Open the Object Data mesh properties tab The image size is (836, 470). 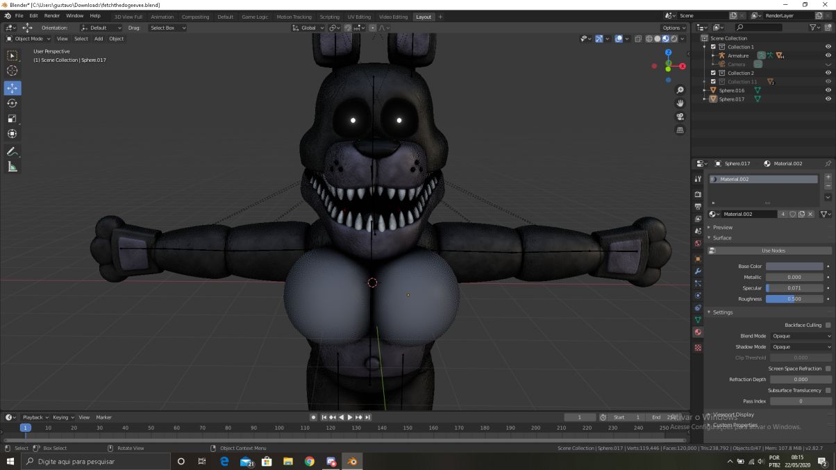pos(698,320)
